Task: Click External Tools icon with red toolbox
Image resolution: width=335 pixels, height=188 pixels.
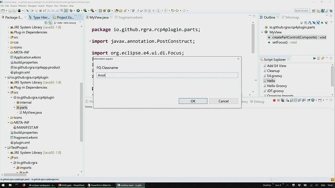Action: coord(92,10)
